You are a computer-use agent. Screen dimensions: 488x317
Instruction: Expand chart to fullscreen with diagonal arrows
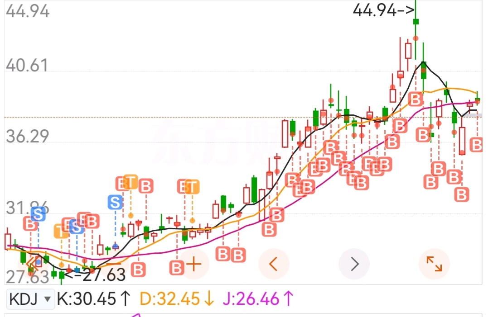pos(434,264)
